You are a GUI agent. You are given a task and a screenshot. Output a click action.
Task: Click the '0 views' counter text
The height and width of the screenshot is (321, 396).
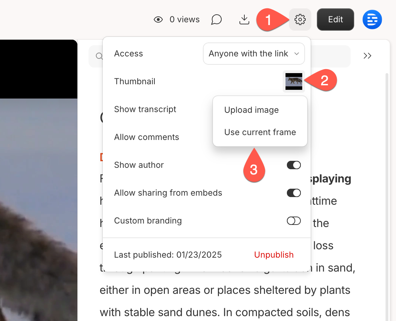[185, 19]
